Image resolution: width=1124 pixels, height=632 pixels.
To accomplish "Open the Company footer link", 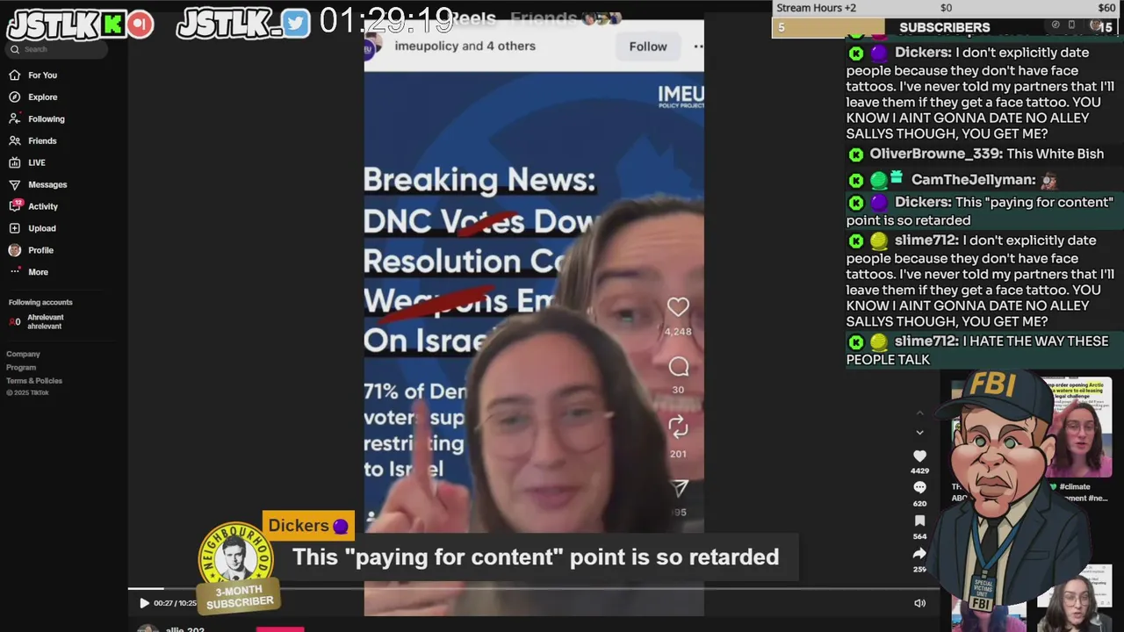I will pos(24,355).
